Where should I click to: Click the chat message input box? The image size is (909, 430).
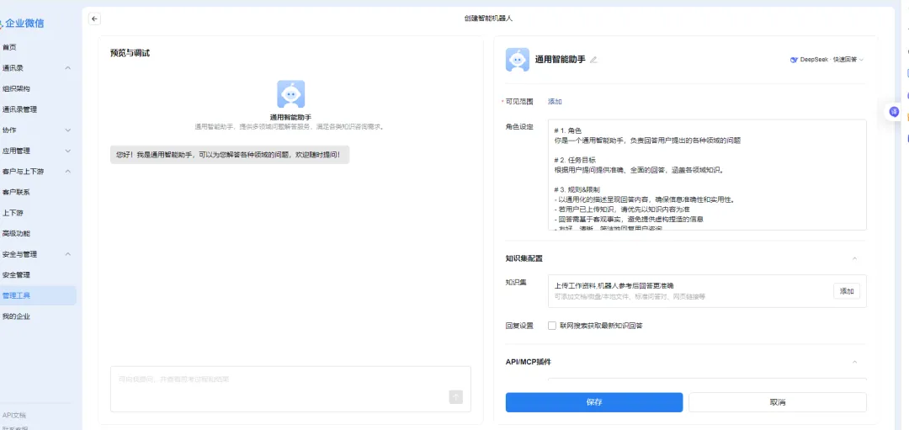pos(290,389)
